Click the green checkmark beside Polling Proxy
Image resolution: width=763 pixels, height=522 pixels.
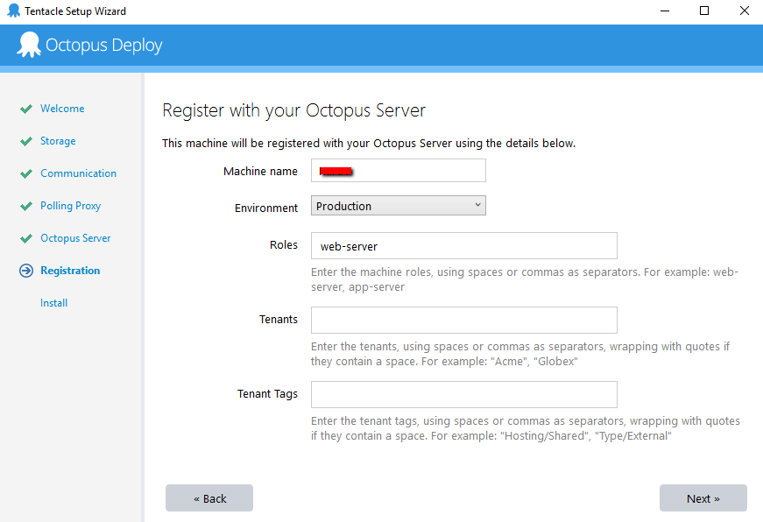(26, 207)
